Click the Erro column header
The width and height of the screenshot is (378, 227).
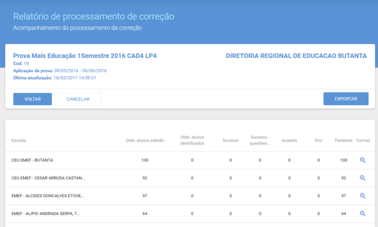[319, 140]
